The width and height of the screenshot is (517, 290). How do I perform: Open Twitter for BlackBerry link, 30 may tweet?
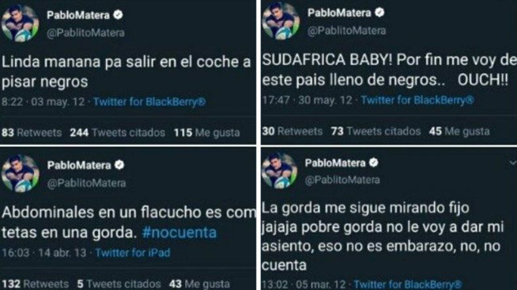[x=417, y=100]
